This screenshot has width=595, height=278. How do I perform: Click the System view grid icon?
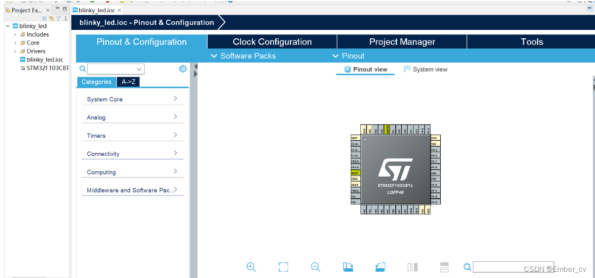point(407,69)
